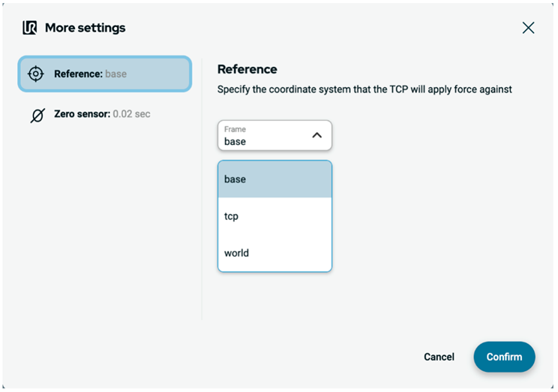The height and width of the screenshot is (392, 558).
Task: Click the 'More settings' dialog title
Action: [x=85, y=28]
